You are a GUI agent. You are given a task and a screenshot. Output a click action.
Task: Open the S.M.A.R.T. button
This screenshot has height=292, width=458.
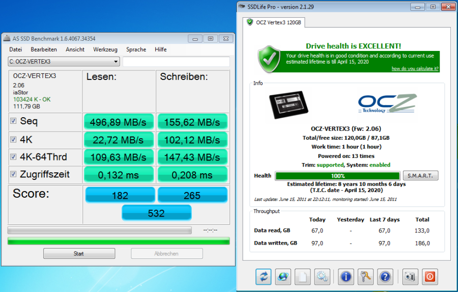pos(420,175)
